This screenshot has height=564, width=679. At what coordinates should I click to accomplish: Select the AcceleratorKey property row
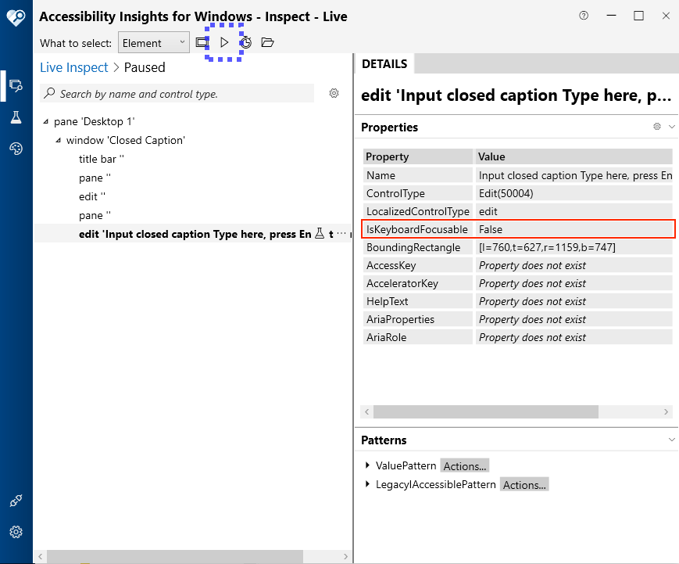click(517, 283)
